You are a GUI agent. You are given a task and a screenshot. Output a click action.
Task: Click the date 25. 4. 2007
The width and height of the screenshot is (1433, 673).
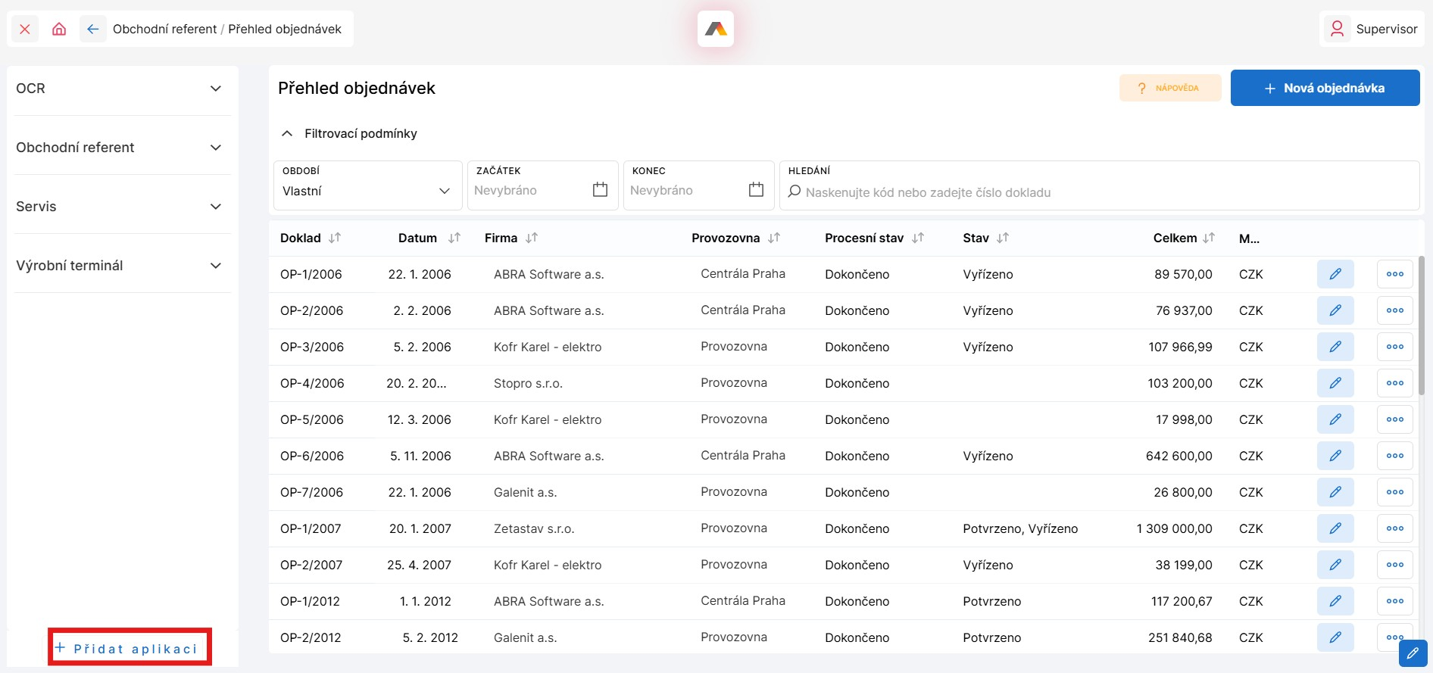[419, 565]
